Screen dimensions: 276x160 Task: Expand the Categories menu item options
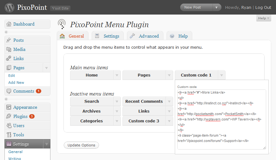[117, 121]
